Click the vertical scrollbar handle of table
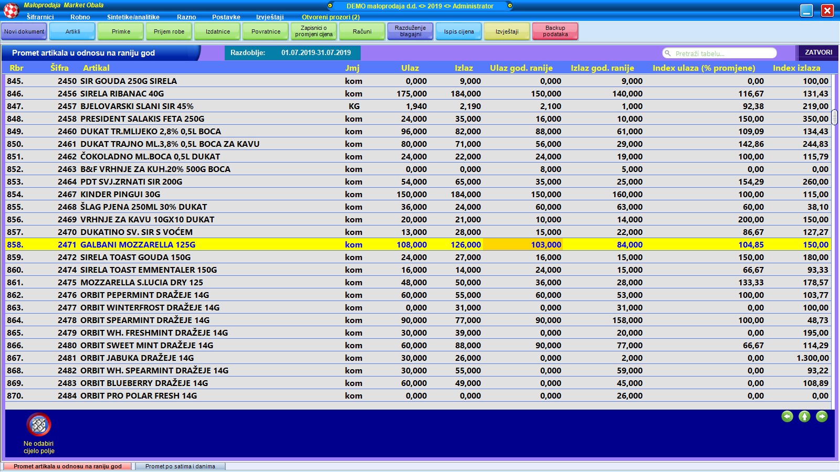Viewport: 840px width, 472px height. 834,117
